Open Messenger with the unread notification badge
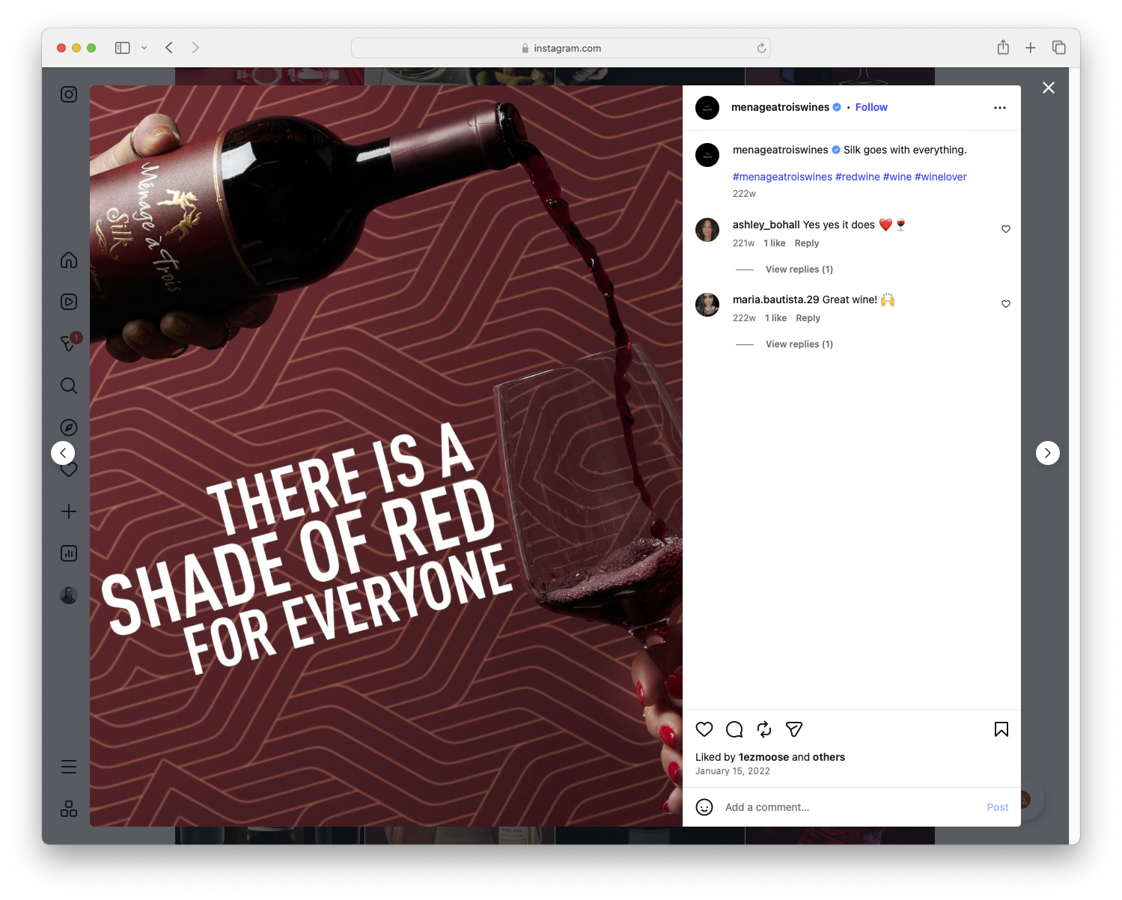 pyautogui.click(x=68, y=343)
